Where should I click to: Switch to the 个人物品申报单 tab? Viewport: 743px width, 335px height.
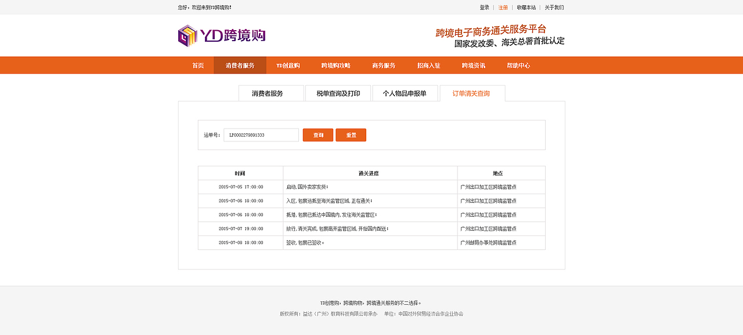(405, 93)
